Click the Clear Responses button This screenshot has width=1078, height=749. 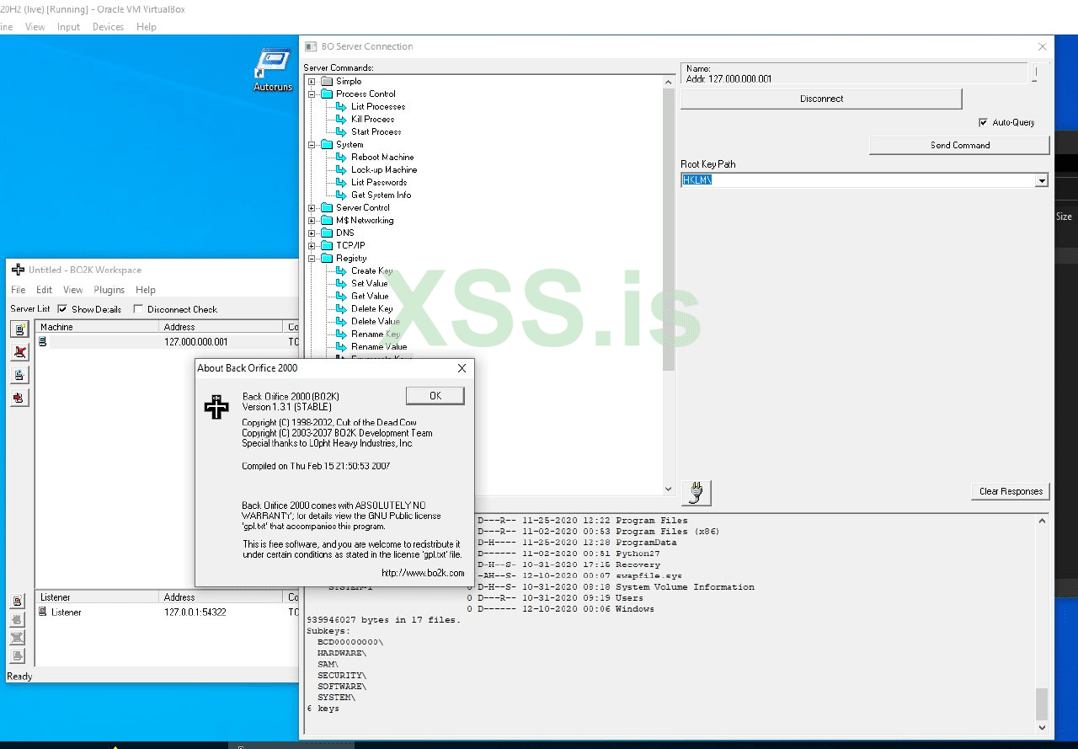[1011, 491]
